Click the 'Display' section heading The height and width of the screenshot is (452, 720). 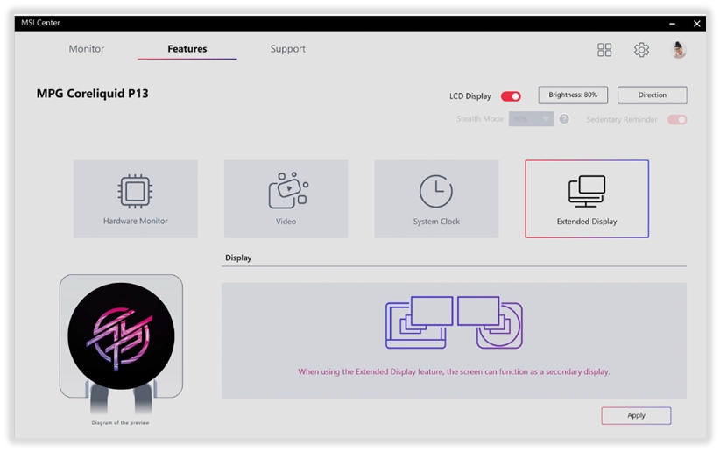pyautogui.click(x=238, y=258)
